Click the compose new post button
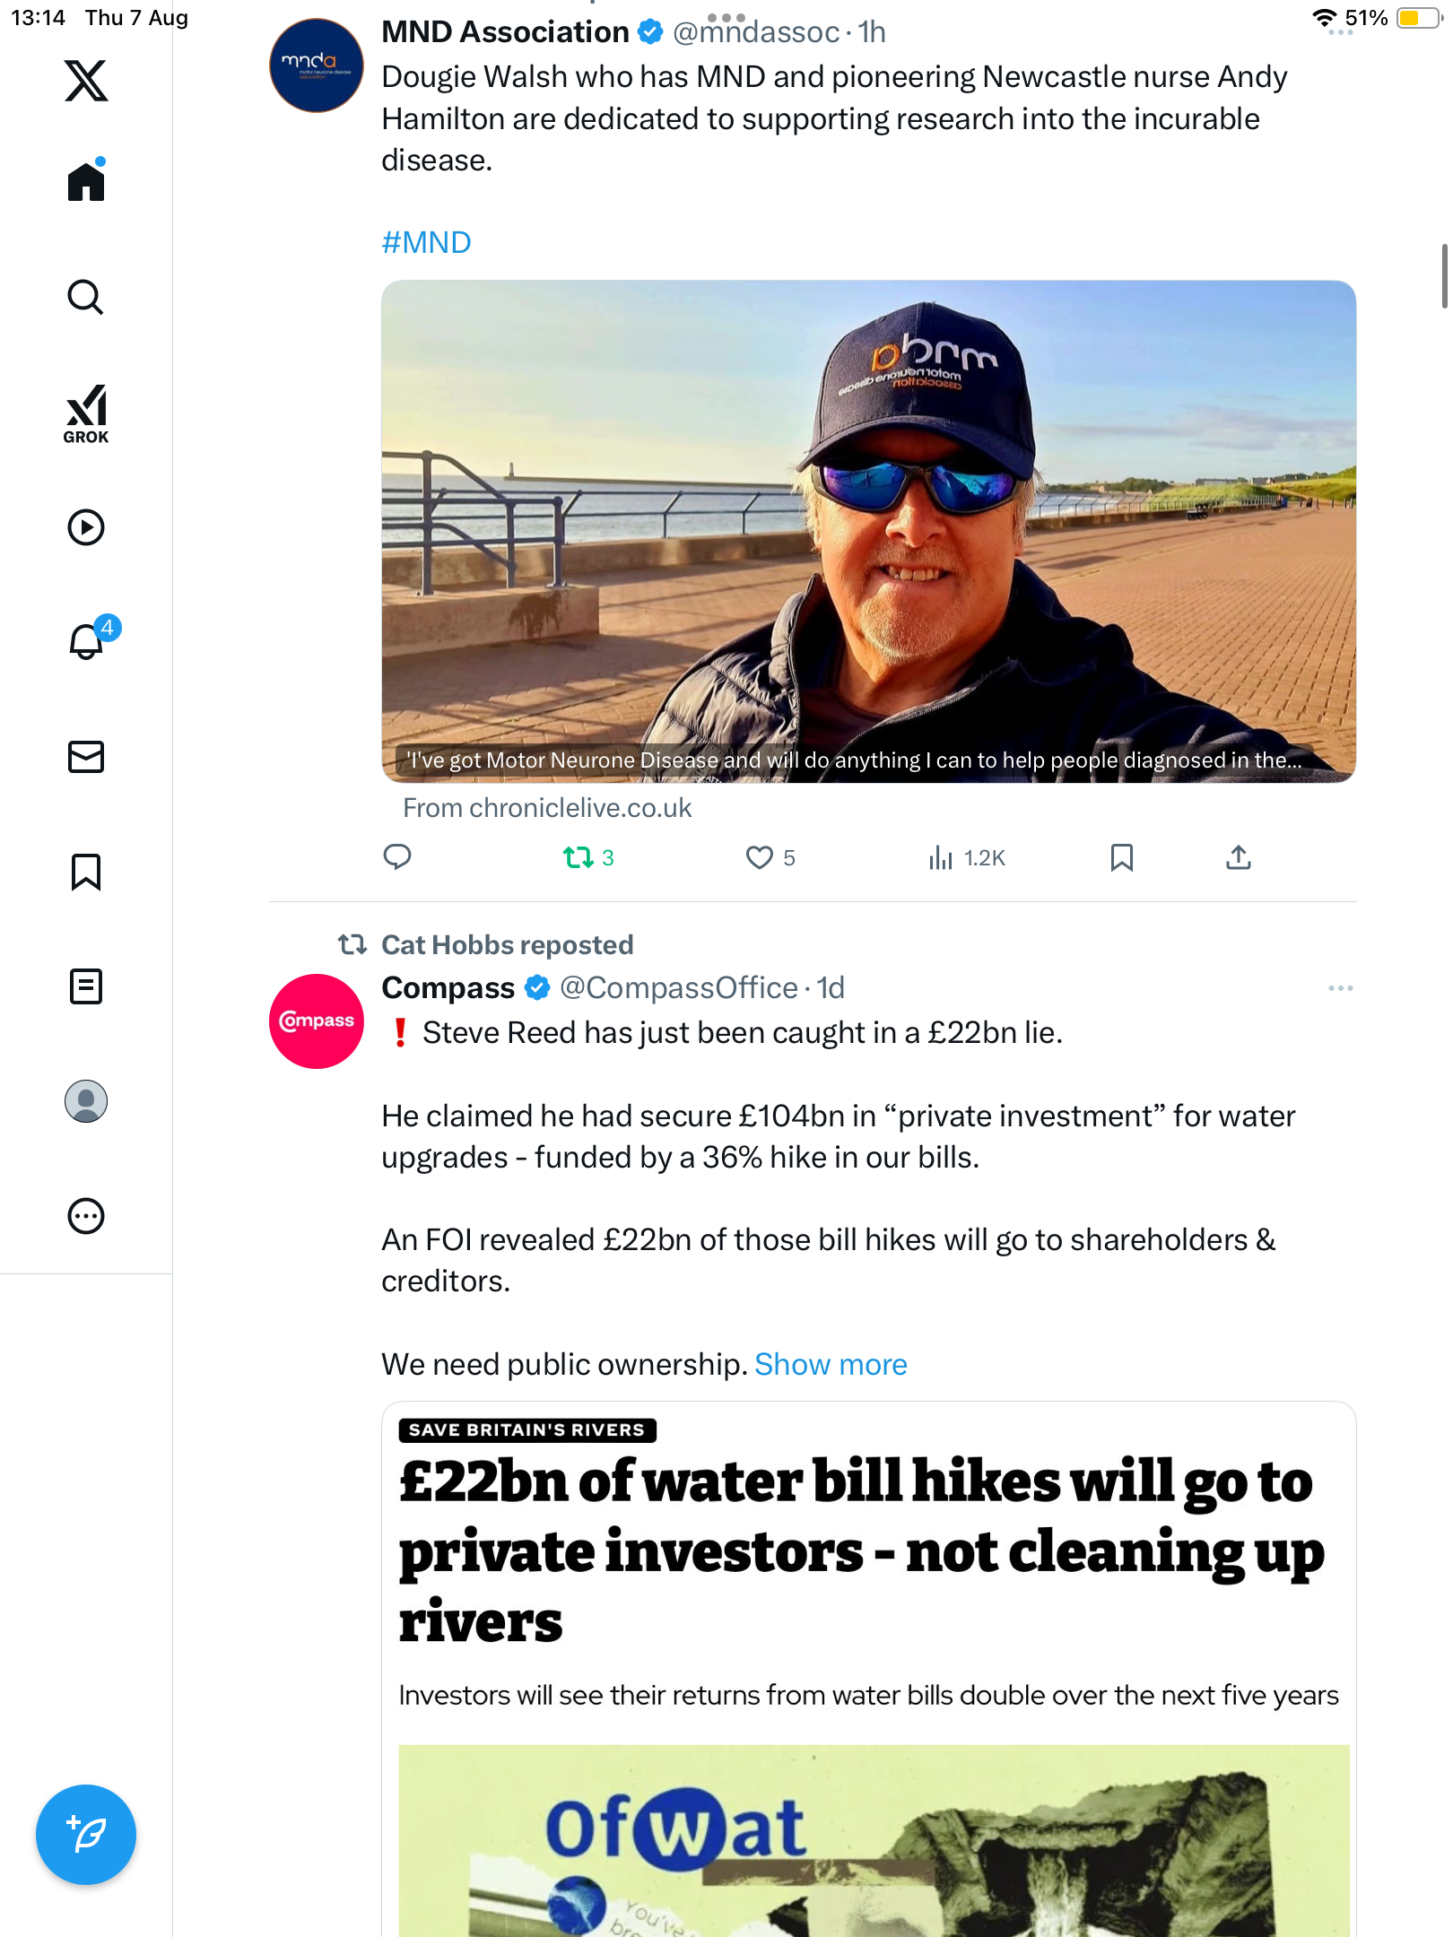Viewport: 1453px width, 1937px height. coord(86,1835)
